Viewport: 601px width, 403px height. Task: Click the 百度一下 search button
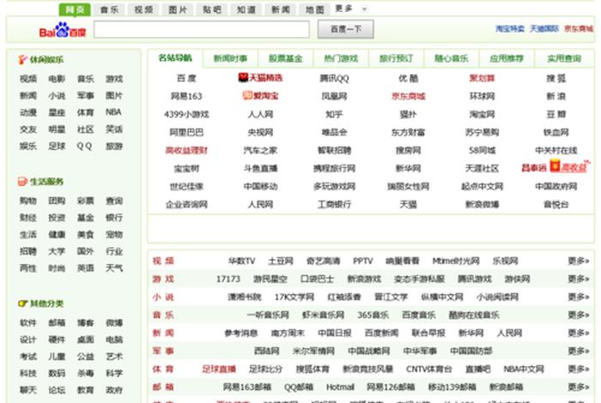pos(346,29)
